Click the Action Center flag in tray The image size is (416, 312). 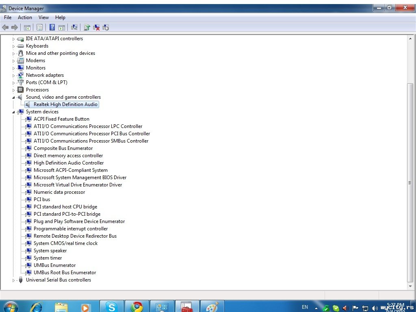(355, 308)
